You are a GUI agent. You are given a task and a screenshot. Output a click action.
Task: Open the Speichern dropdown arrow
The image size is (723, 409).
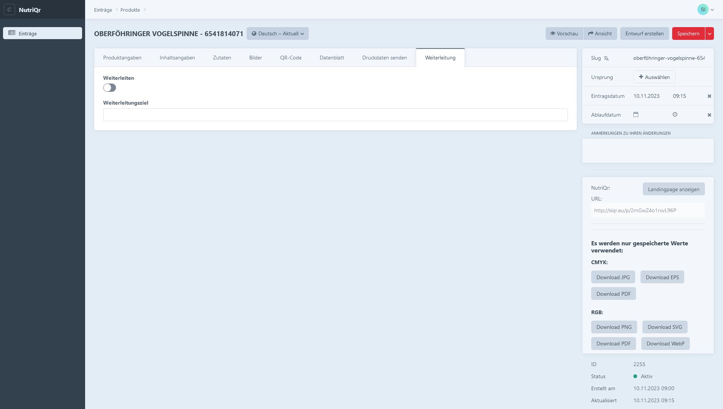(x=709, y=33)
